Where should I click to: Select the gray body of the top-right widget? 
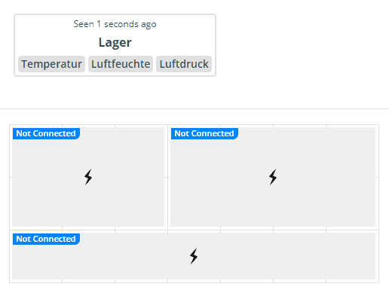pos(273,201)
